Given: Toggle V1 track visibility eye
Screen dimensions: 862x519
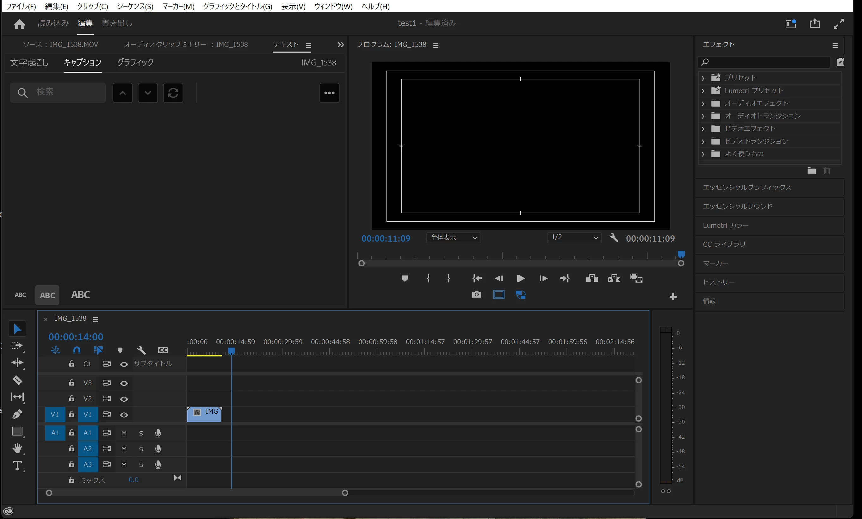Looking at the screenshot, I should click(124, 415).
